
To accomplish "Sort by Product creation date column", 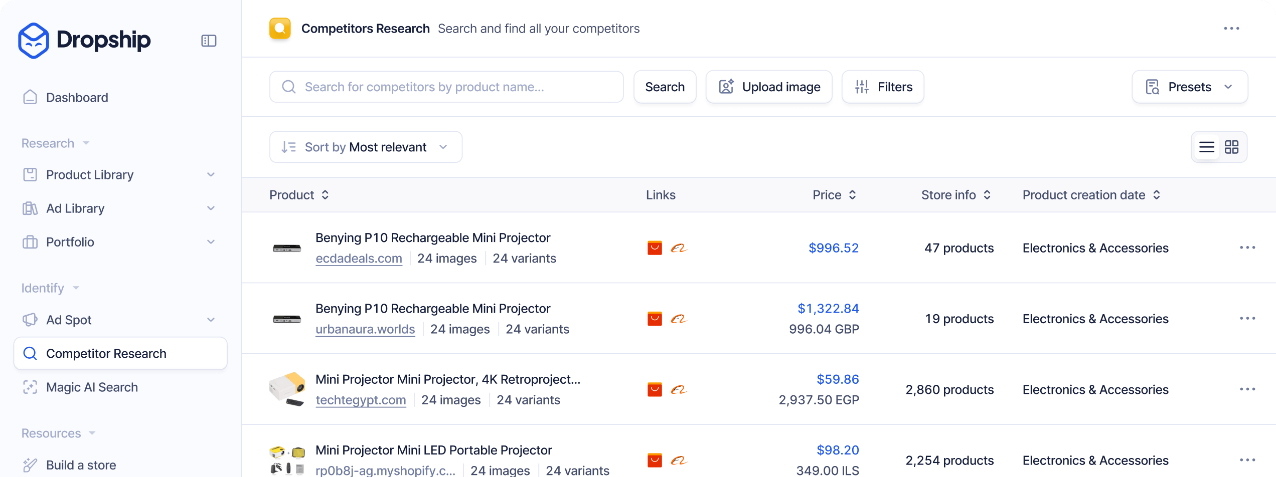I will (1091, 195).
